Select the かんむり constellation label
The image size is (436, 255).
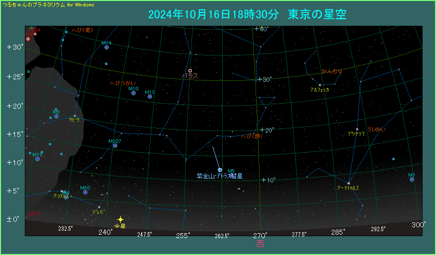332,71
